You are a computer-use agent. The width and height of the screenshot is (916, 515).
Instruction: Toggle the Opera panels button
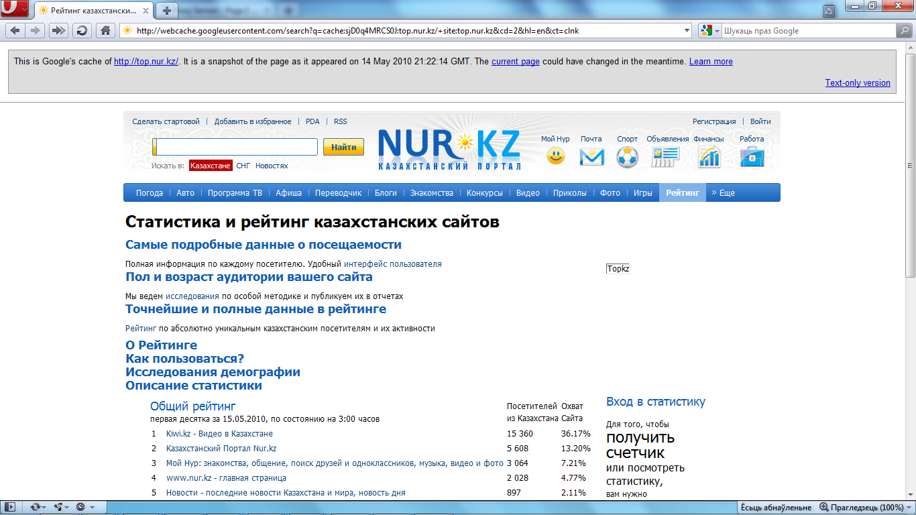(x=11, y=508)
